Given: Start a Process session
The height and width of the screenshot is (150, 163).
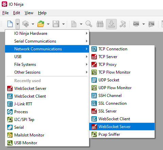Looking at the screenshot, I should point(47,112).
